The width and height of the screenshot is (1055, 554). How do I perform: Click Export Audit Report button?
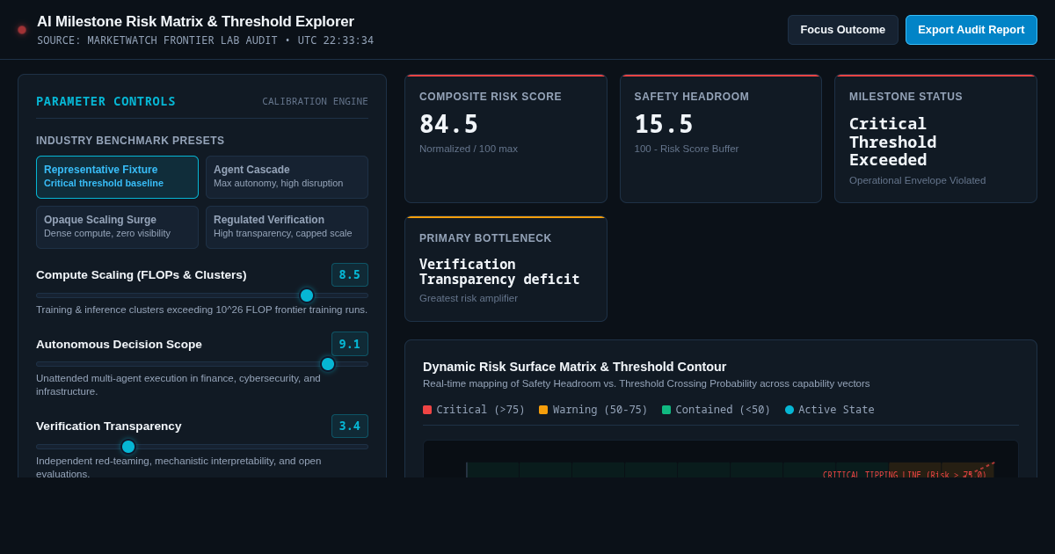point(971,30)
